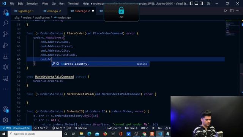
Task: Click the tabnine status bar item
Action: (x=80, y=128)
